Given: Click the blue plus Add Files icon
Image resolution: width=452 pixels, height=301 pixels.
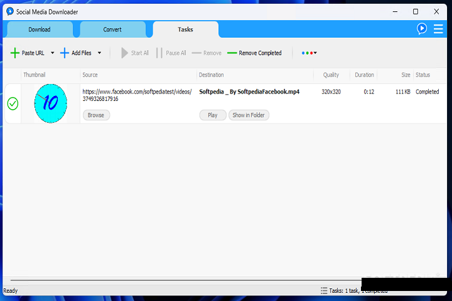Looking at the screenshot, I should coord(64,53).
